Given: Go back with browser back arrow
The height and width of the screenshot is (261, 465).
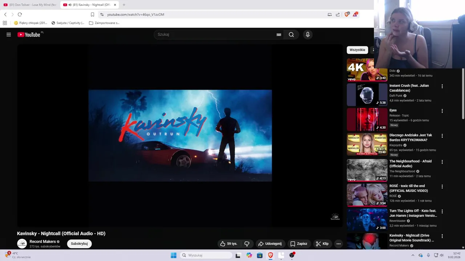Looking at the screenshot, I should click(x=5, y=14).
